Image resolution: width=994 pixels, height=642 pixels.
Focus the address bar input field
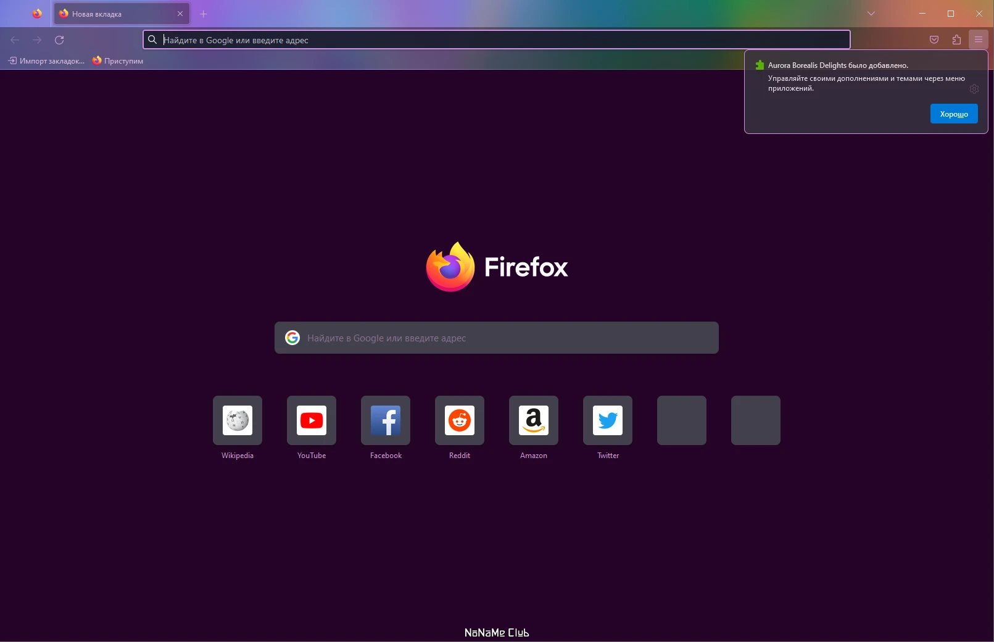(x=497, y=40)
